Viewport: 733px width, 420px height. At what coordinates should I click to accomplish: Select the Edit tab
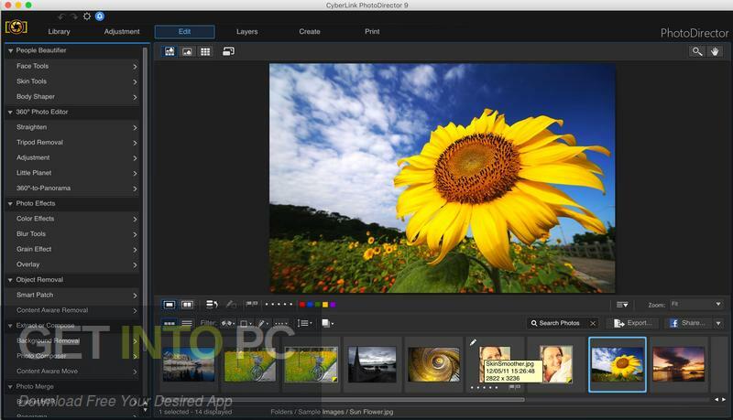tap(185, 32)
